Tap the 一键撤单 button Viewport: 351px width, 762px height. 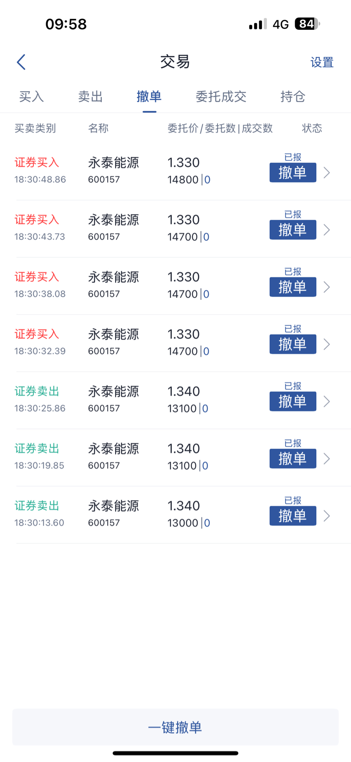[x=175, y=727]
